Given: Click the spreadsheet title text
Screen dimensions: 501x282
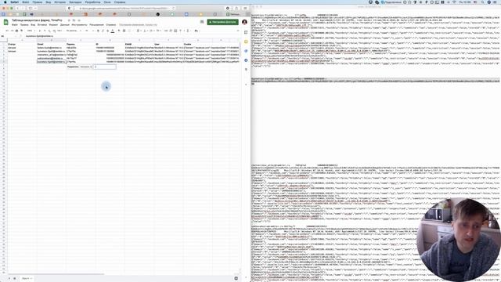Looking at the screenshot, I should [x=37, y=20].
